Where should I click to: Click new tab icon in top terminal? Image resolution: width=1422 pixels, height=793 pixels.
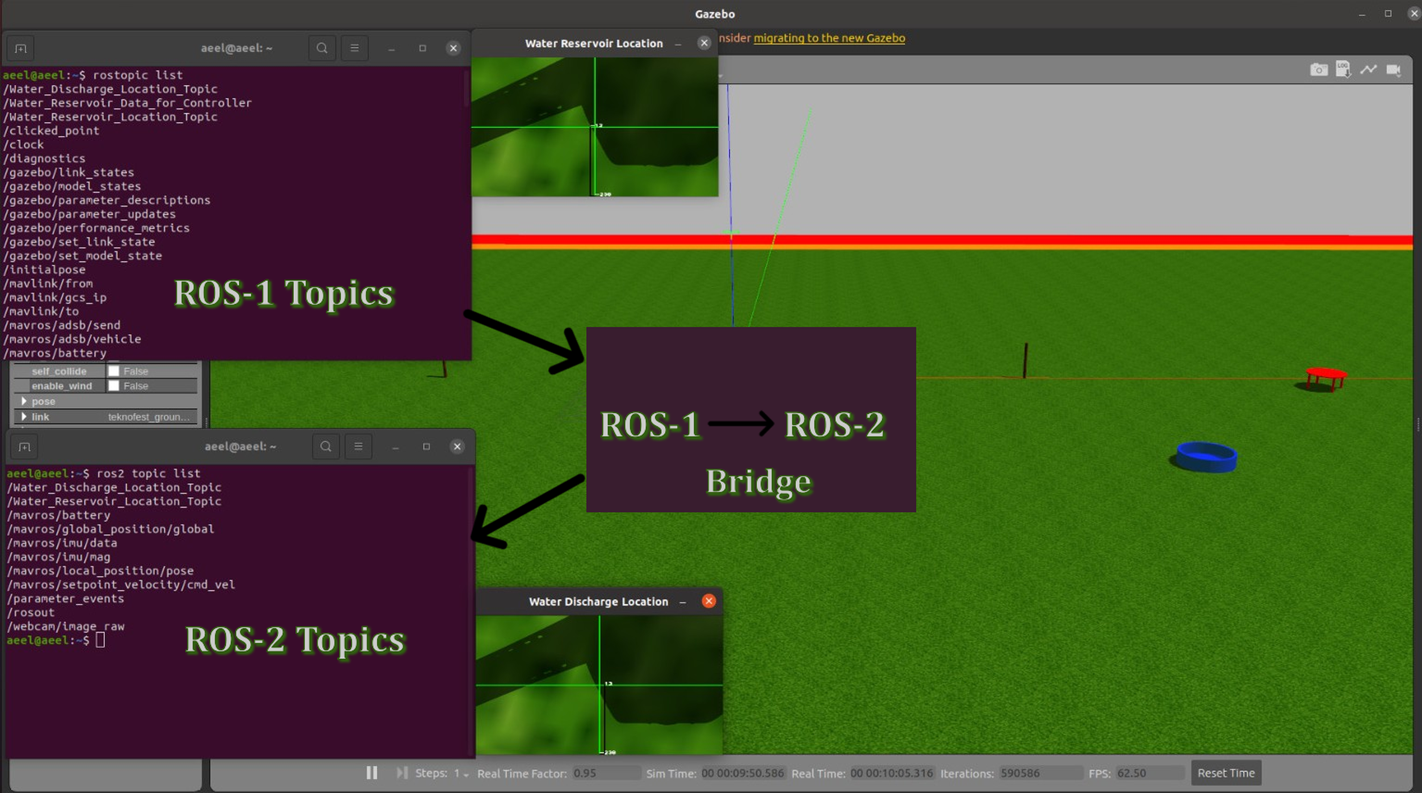click(20, 49)
